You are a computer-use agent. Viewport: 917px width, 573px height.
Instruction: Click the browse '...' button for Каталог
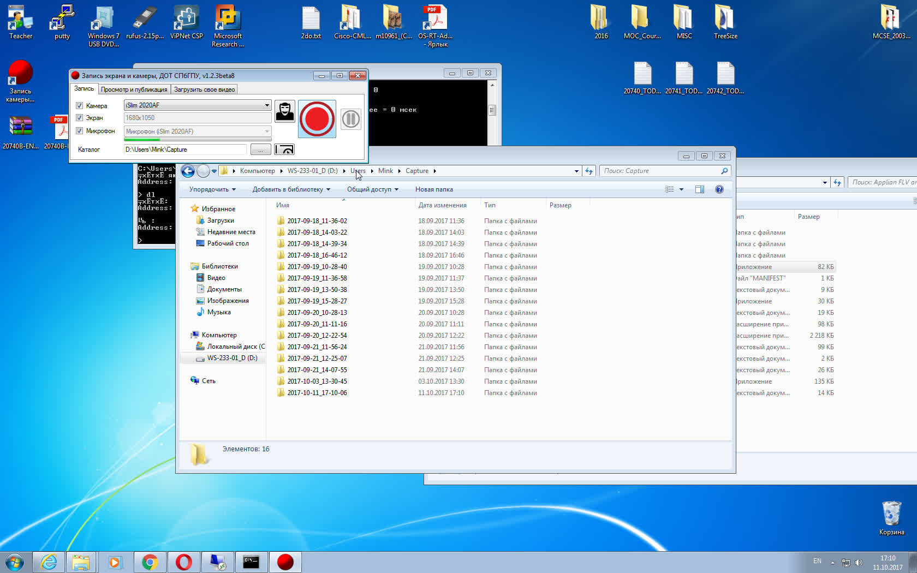point(260,149)
